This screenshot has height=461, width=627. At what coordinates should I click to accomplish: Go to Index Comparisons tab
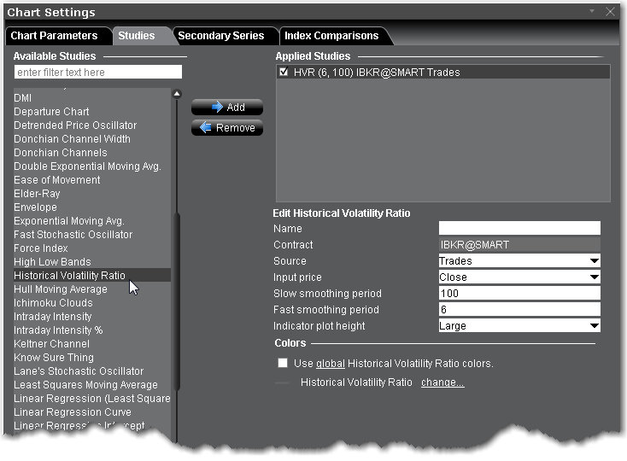pyautogui.click(x=331, y=36)
